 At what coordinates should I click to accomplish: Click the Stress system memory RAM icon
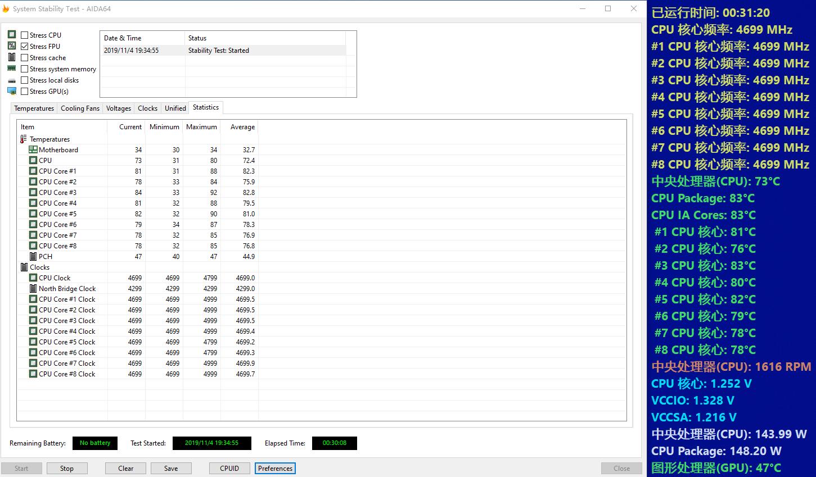point(12,69)
